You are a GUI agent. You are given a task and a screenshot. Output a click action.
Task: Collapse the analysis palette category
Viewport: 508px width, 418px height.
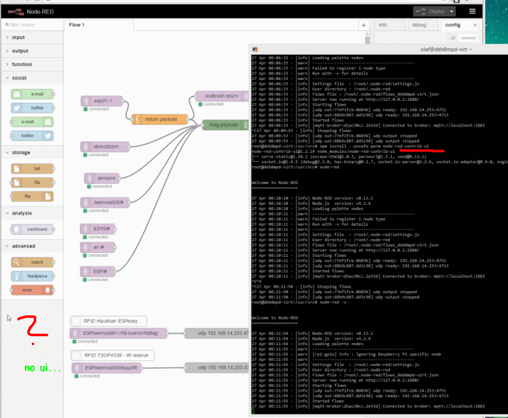click(32, 213)
